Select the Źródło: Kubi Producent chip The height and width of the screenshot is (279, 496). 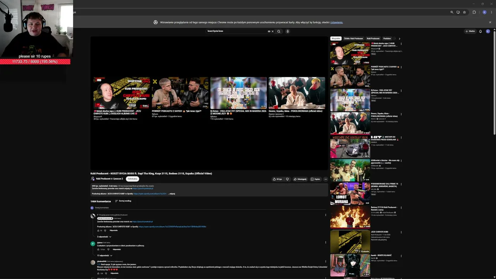[x=353, y=39]
